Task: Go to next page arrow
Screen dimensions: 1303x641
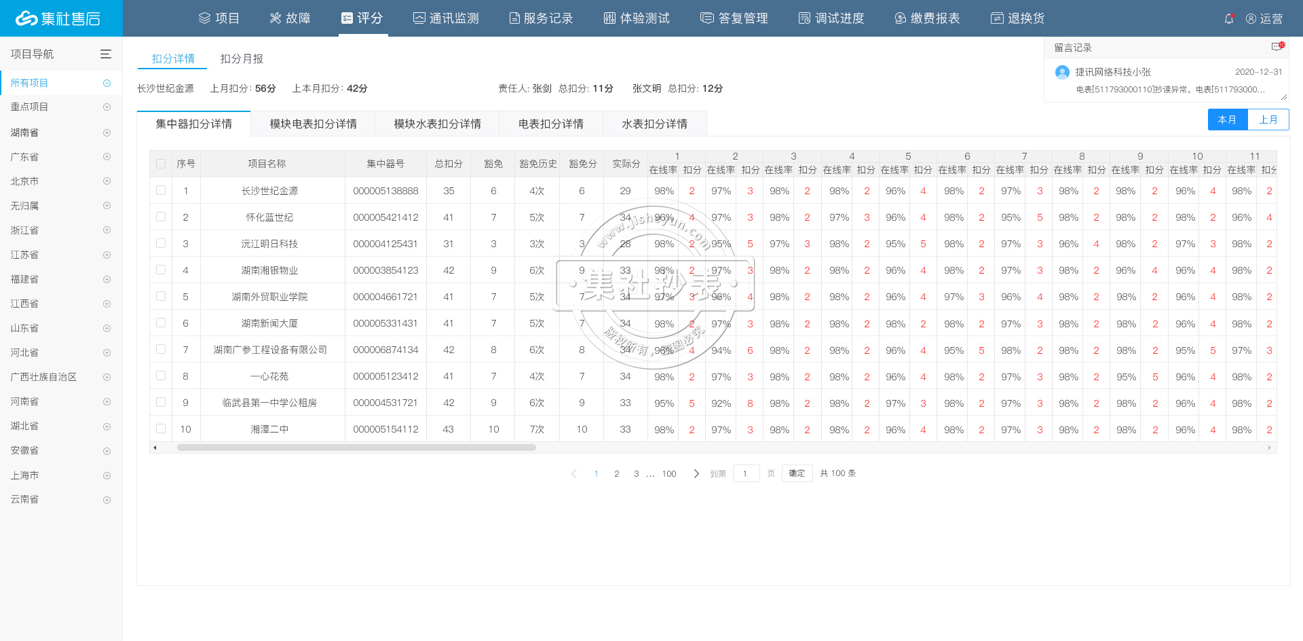Action: 696,473
